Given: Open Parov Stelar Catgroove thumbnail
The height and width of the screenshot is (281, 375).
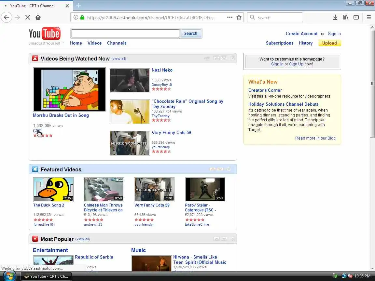Looking at the screenshot, I should click(205, 190).
